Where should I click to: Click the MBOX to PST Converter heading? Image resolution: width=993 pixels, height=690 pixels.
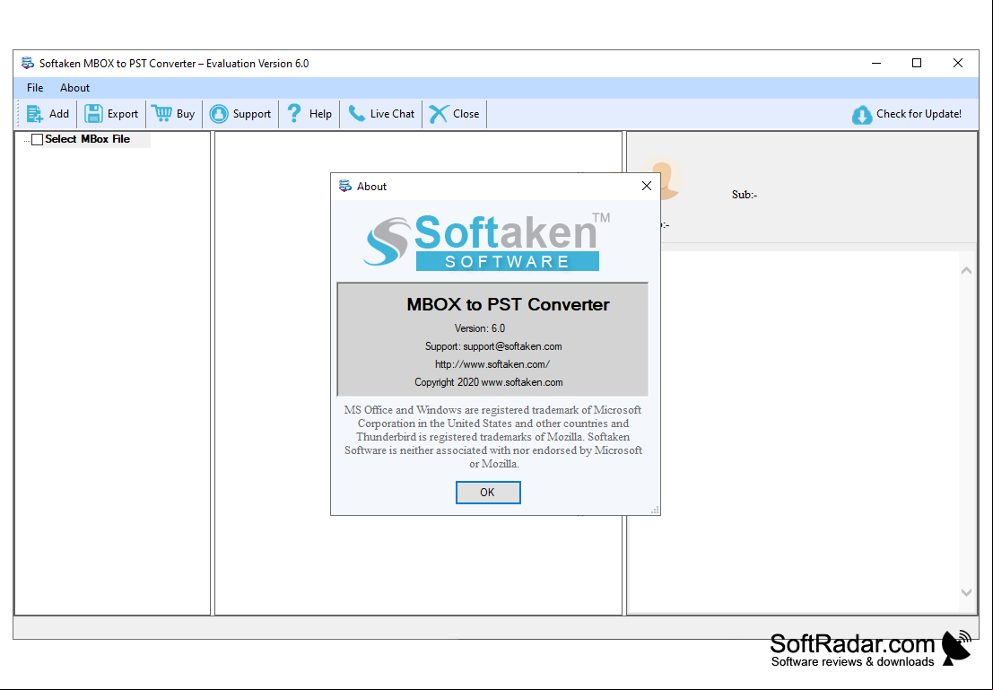[508, 305]
